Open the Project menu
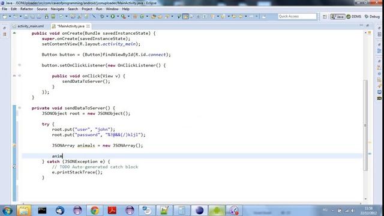Screen dimensions: 384x216 [x=86, y=9]
